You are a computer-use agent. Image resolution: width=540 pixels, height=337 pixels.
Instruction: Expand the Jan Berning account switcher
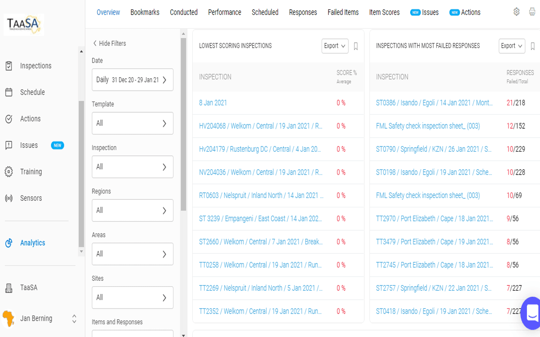click(74, 319)
